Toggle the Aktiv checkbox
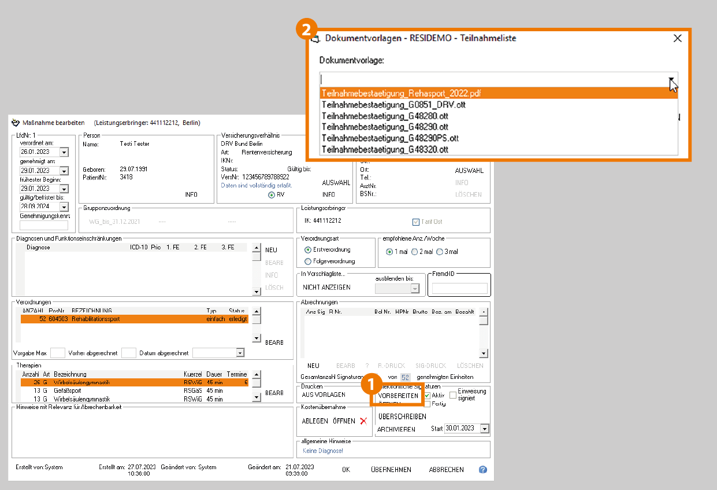The image size is (717, 490). (428, 395)
